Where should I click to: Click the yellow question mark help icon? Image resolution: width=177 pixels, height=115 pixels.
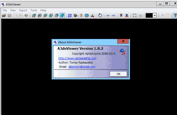(x=175, y=16)
